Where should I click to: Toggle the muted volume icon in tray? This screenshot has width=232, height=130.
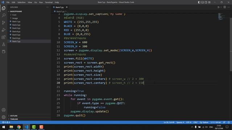207,127
